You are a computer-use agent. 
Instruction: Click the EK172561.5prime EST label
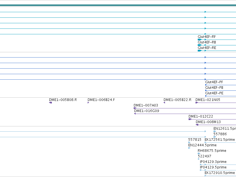tap(220, 140)
